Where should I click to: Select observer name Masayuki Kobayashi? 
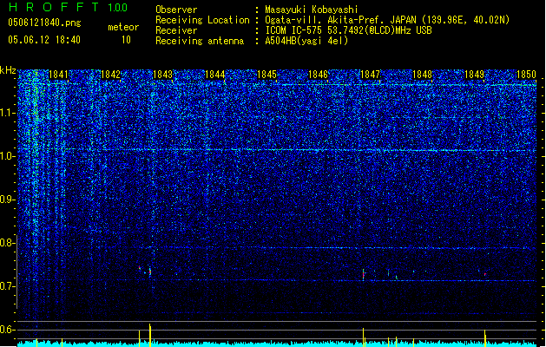(312, 10)
